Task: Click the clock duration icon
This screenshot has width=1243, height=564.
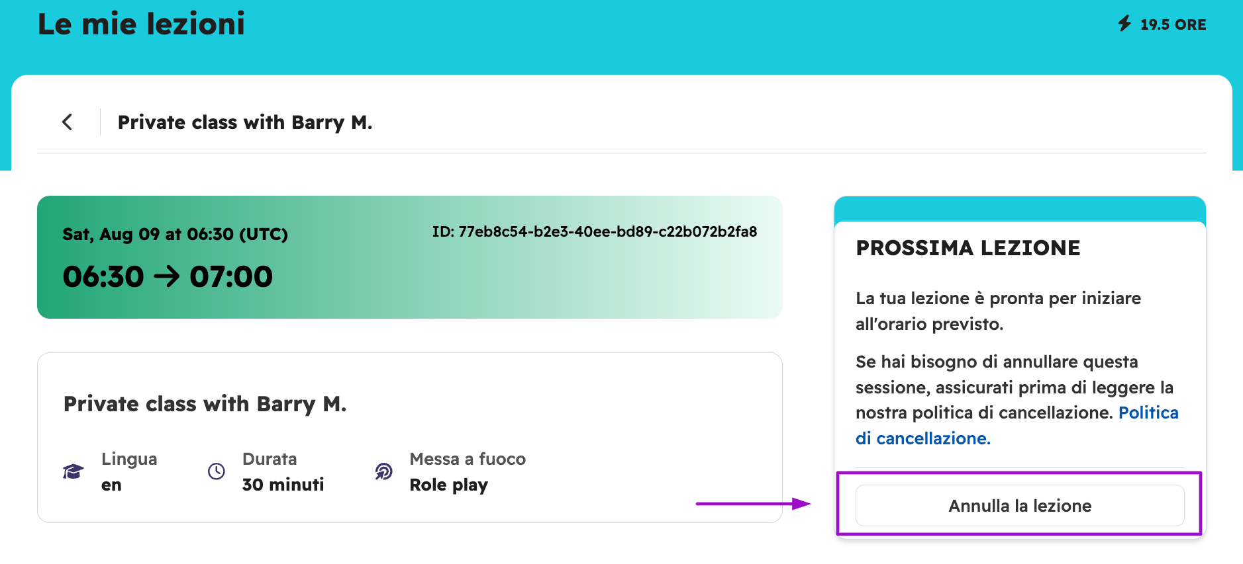Action: tap(217, 471)
